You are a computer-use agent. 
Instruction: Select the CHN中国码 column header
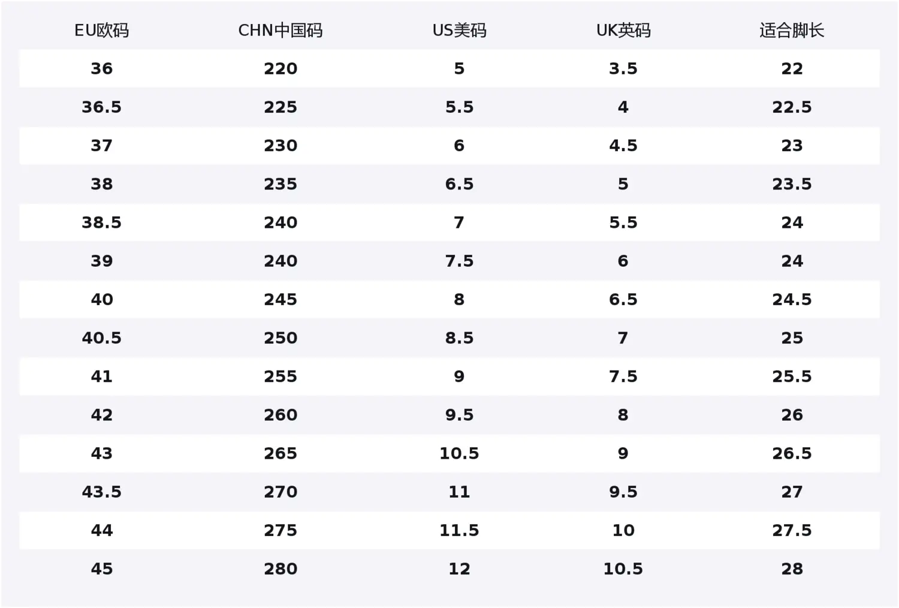click(x=280, y=30)
